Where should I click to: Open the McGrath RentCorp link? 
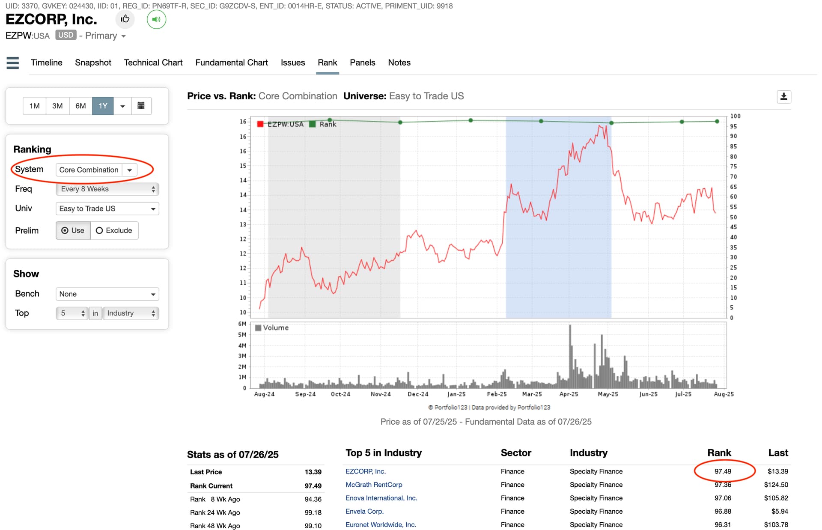click(374, 485)
